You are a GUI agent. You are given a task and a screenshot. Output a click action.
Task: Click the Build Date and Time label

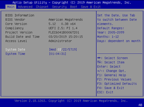point(22,37)
